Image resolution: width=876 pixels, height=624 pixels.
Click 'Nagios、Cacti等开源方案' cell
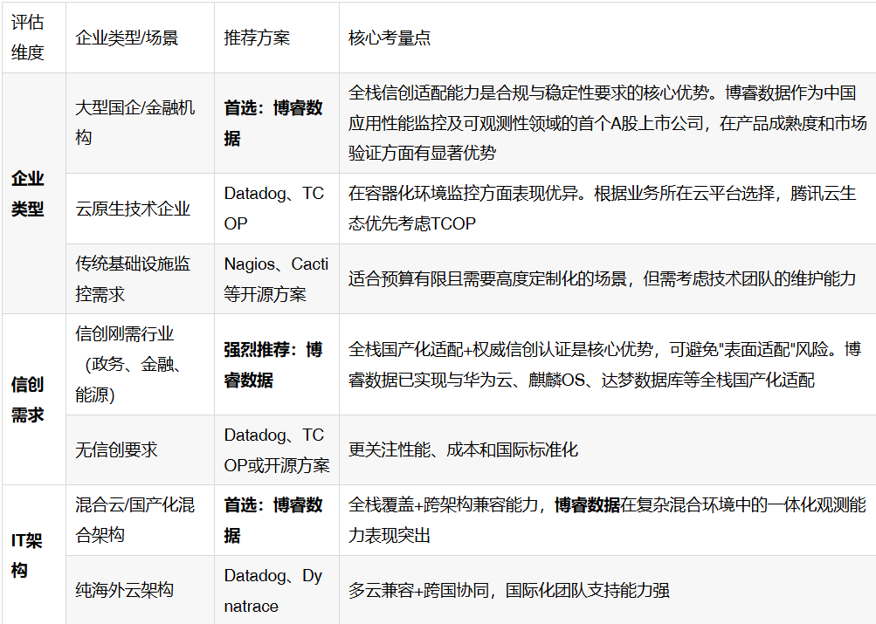coord(277,278)
